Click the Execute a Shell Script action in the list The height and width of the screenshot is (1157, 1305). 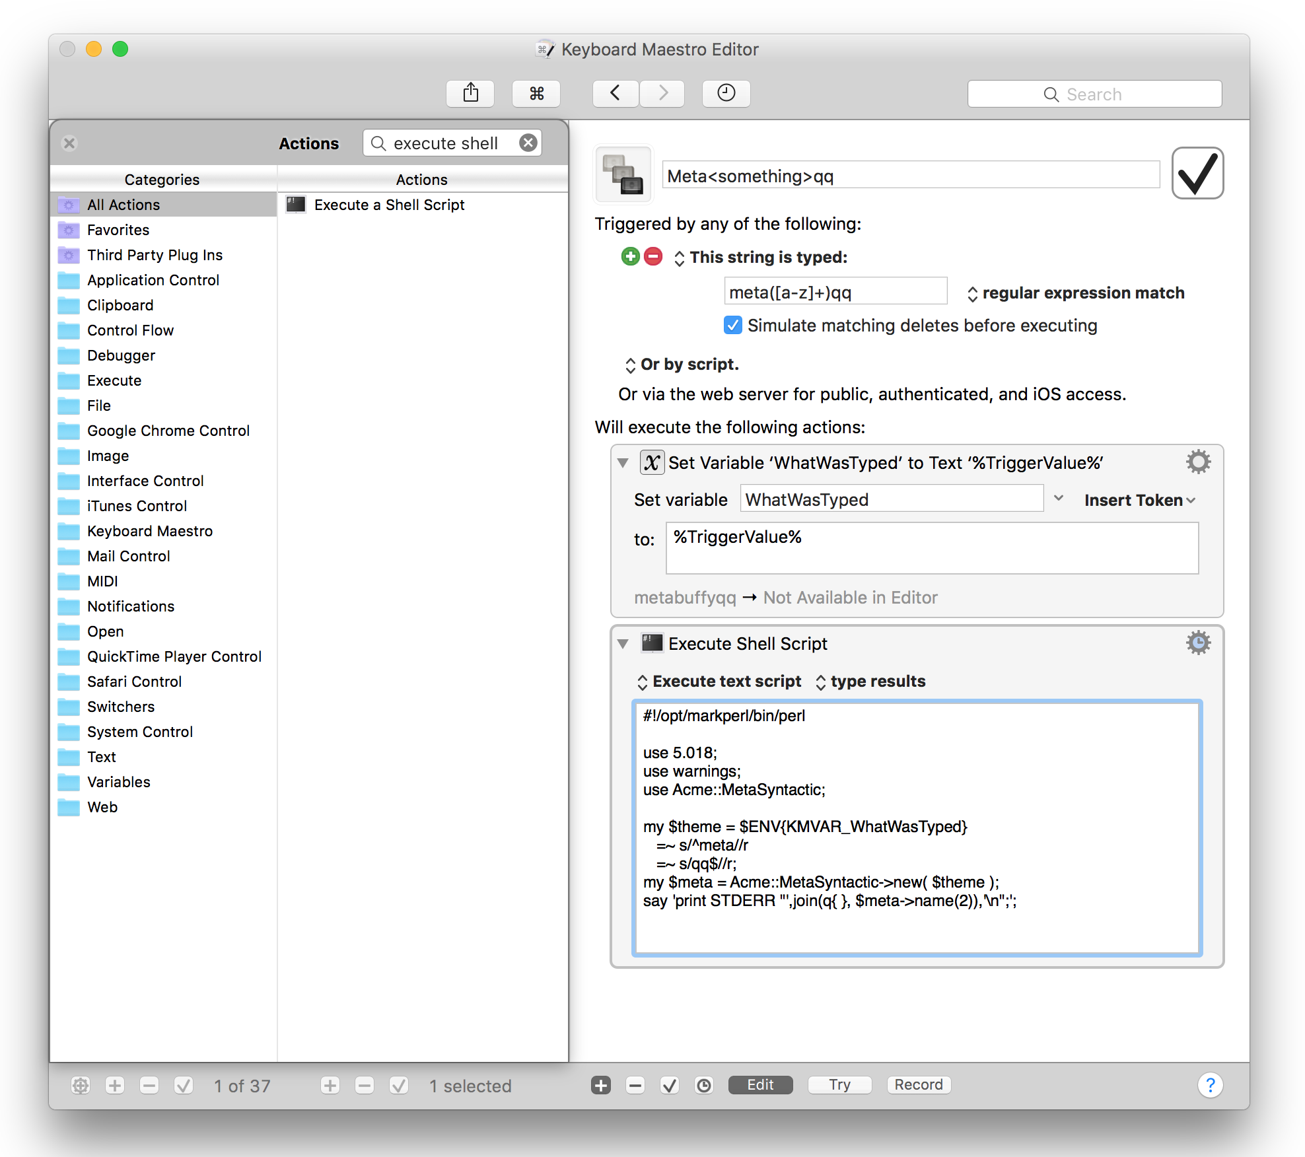[423, 205]
